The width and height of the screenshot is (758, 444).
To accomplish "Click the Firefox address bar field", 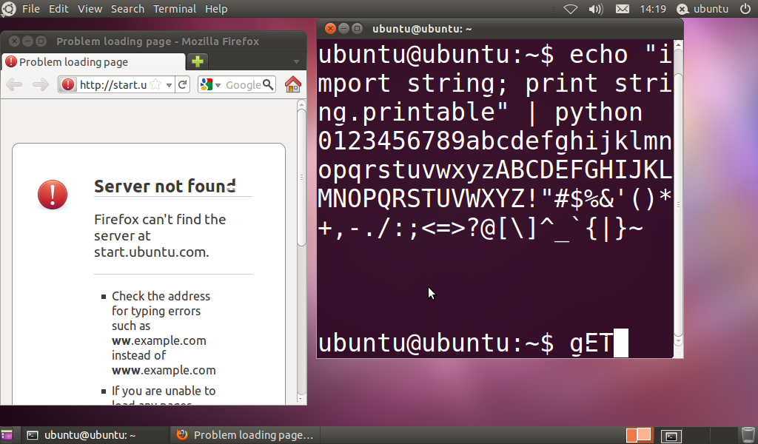I will pyautogui.click(x=113, y=84).
